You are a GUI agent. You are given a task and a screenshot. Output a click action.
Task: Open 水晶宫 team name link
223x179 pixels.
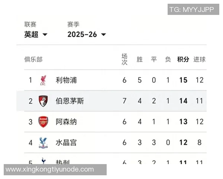pyautogui.click(x=66, y=142)
